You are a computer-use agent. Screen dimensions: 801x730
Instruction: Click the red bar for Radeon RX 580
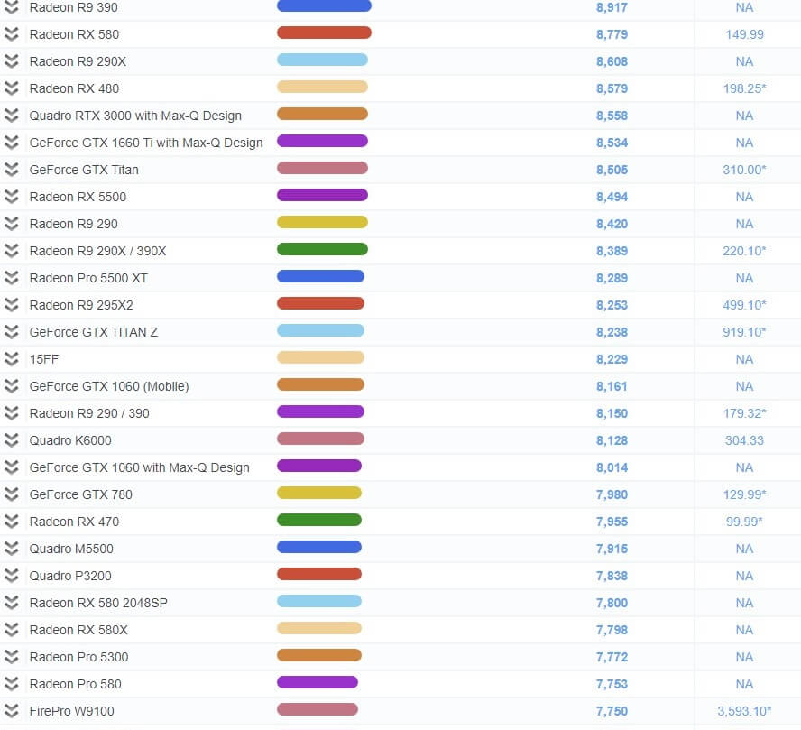[x=324, y=32]
